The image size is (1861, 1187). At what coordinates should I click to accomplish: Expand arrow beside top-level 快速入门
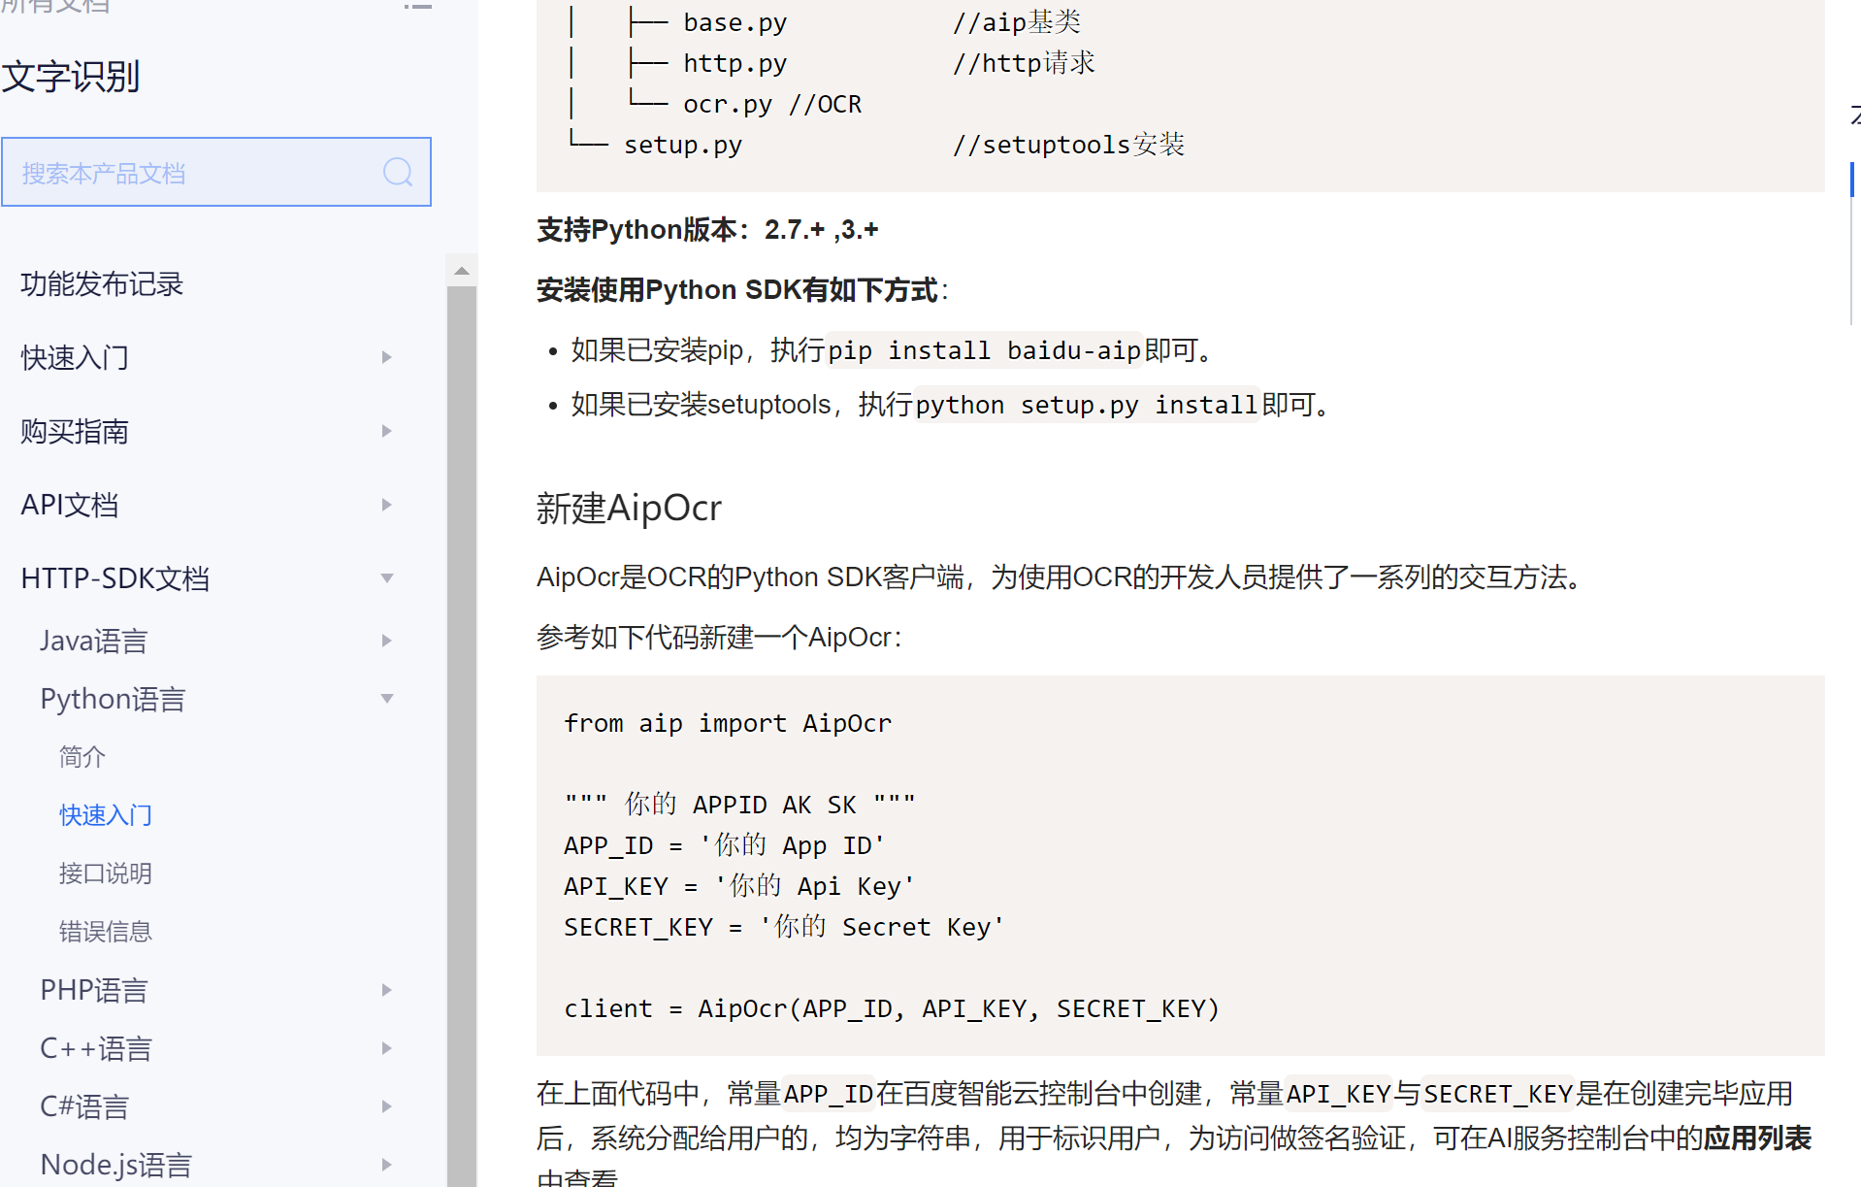[386, 357]
